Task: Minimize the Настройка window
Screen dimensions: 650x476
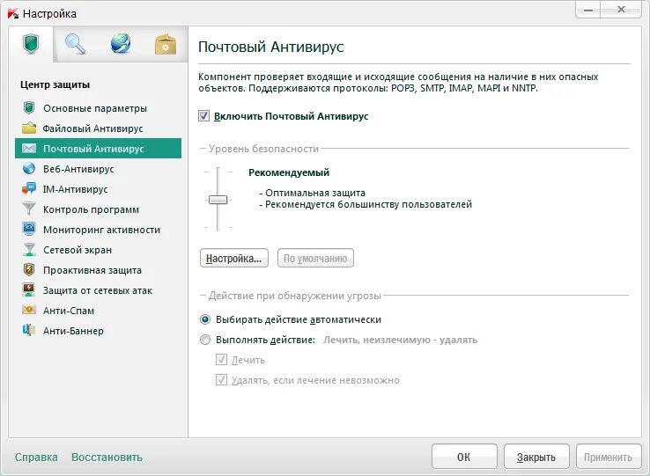Action: 587,10
